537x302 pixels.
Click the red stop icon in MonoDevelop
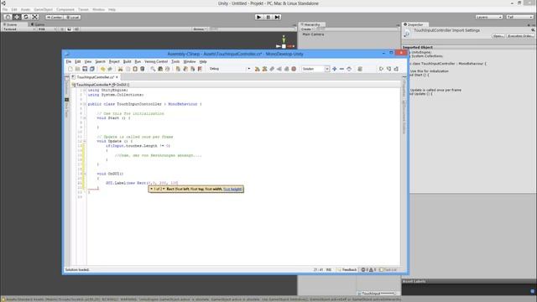(x=294, y=69)
